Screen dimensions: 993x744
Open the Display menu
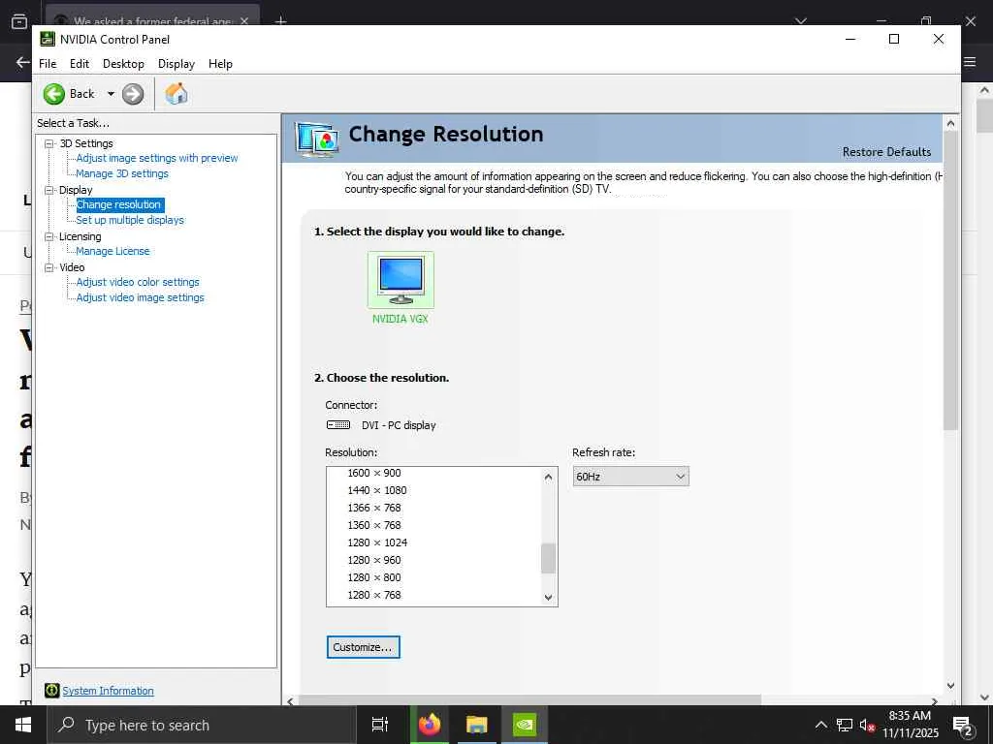click(176, 64)
